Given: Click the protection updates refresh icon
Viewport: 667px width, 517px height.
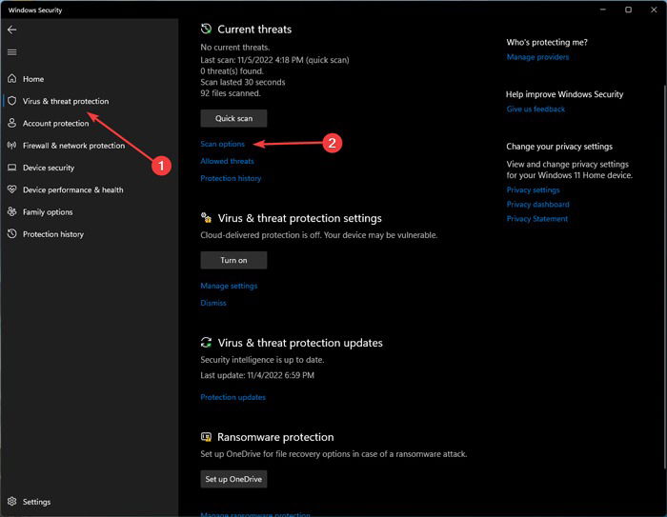Looking at the screenshot, I should 206,342.
